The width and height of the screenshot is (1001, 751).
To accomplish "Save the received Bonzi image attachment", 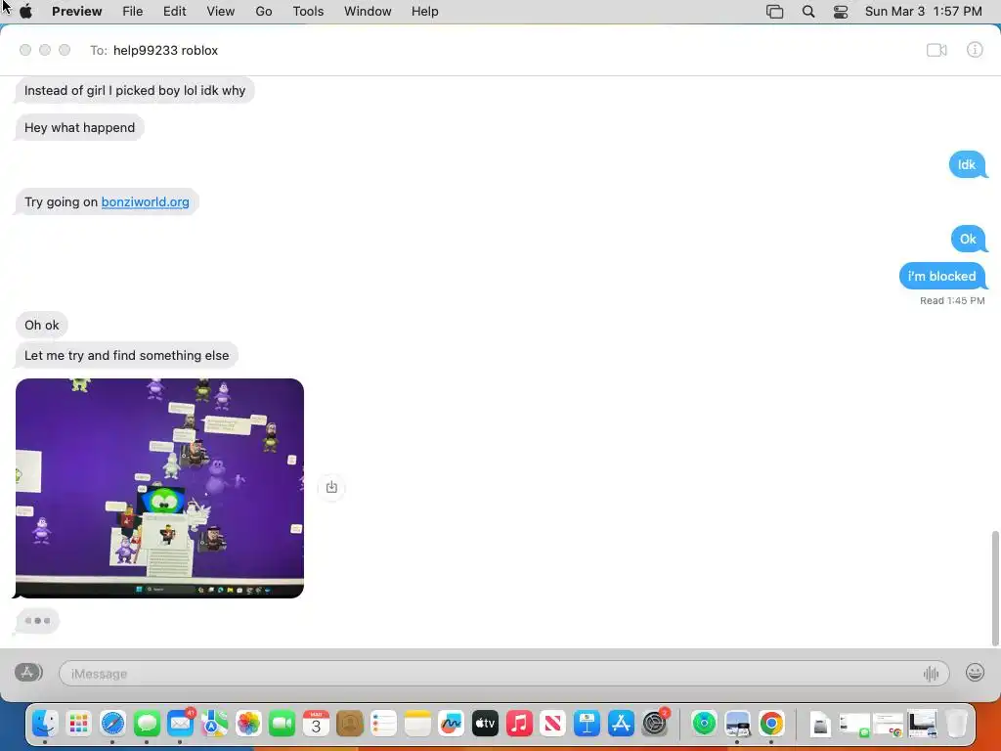I will click(331, 487).
